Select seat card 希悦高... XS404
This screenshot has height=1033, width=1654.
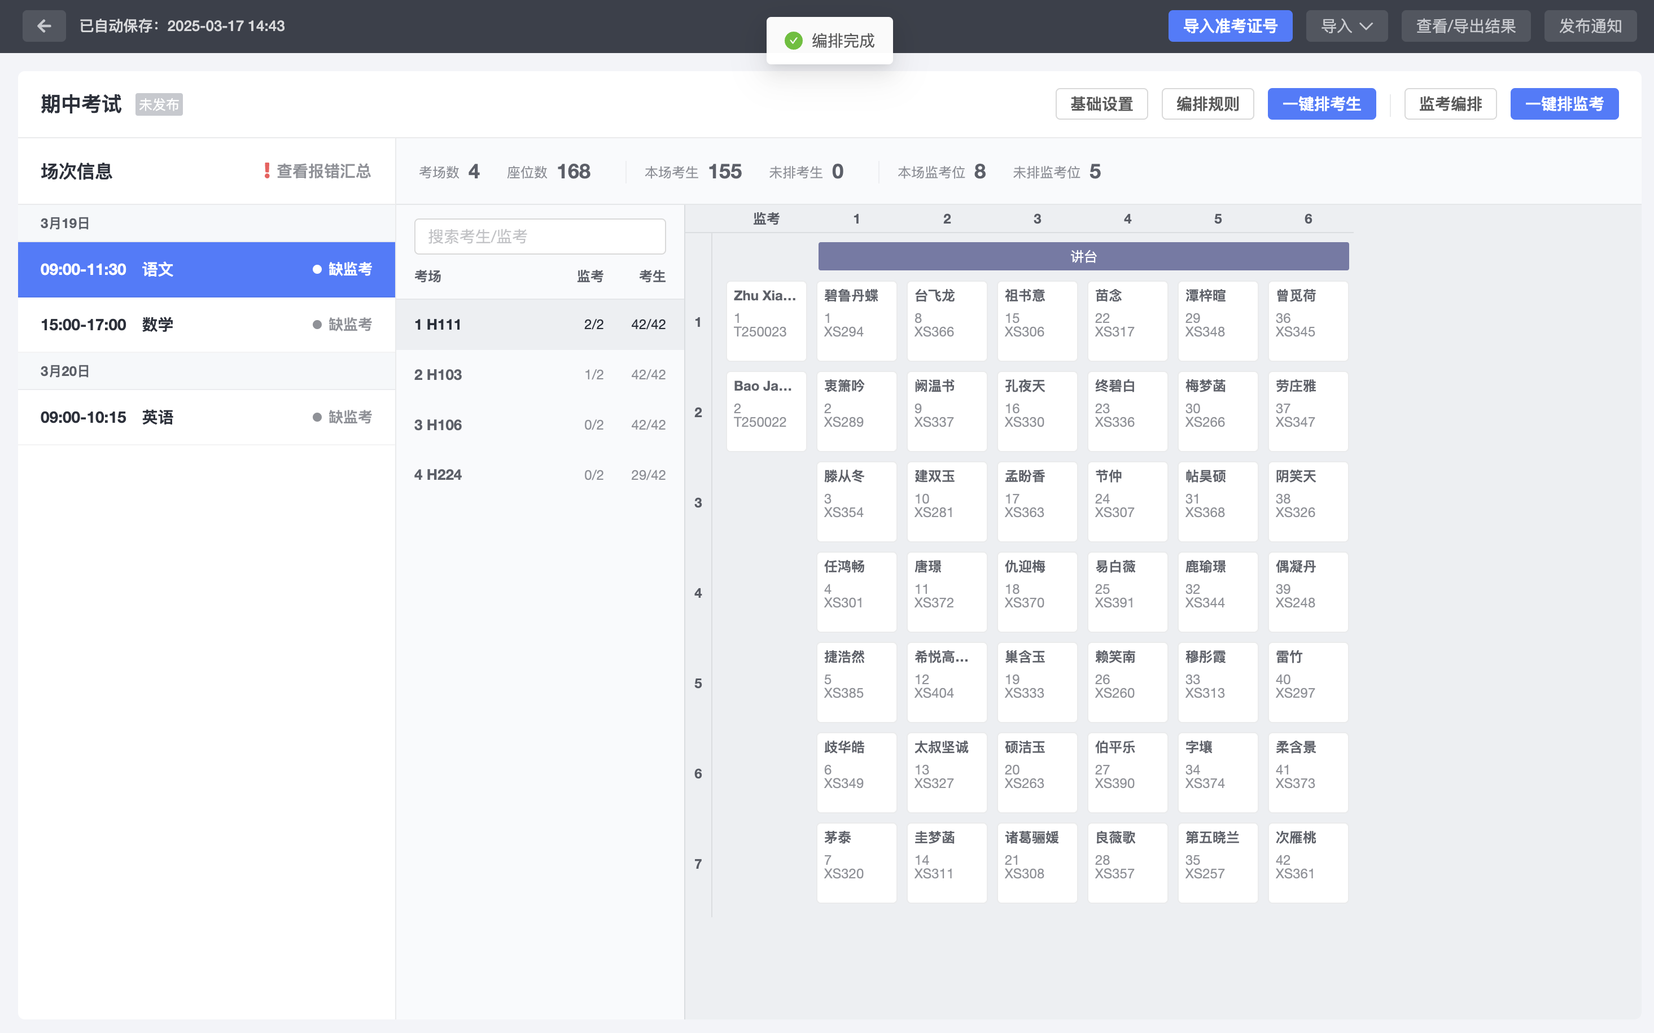coord(946,682)
